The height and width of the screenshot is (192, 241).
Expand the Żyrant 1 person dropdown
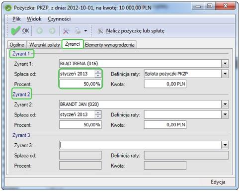[225, 64]
